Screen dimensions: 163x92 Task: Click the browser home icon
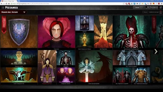click(x=9, y=4)
